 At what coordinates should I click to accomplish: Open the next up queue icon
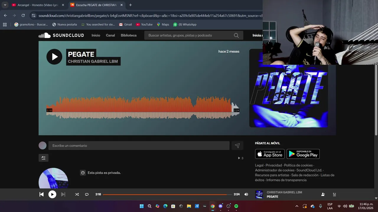pyautogui.click(x=334, y=194)
